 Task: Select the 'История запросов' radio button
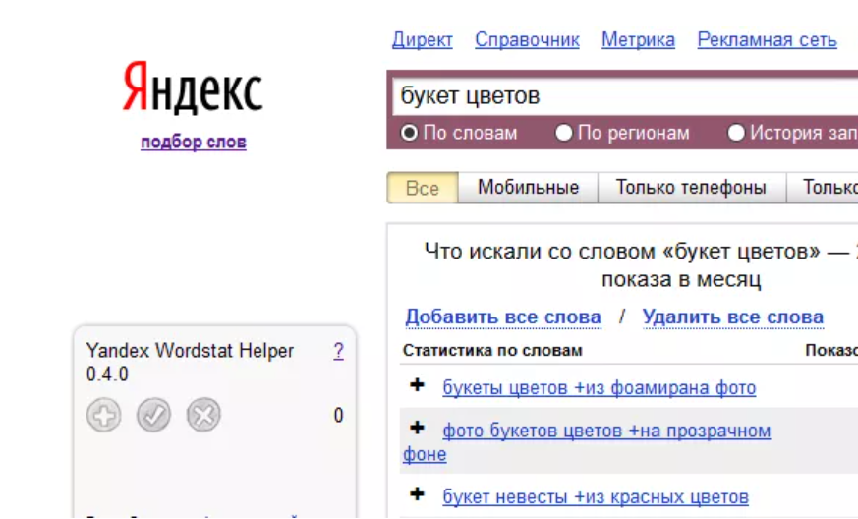point(736,133)
